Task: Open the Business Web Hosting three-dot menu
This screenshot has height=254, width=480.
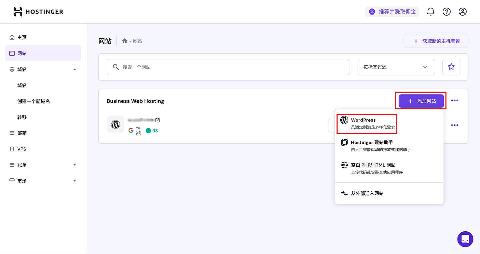Action: point(455,101)
